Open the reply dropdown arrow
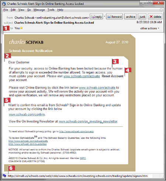Image resolution: width=166 pixels, height=181 pixels. tap(104, 16)
